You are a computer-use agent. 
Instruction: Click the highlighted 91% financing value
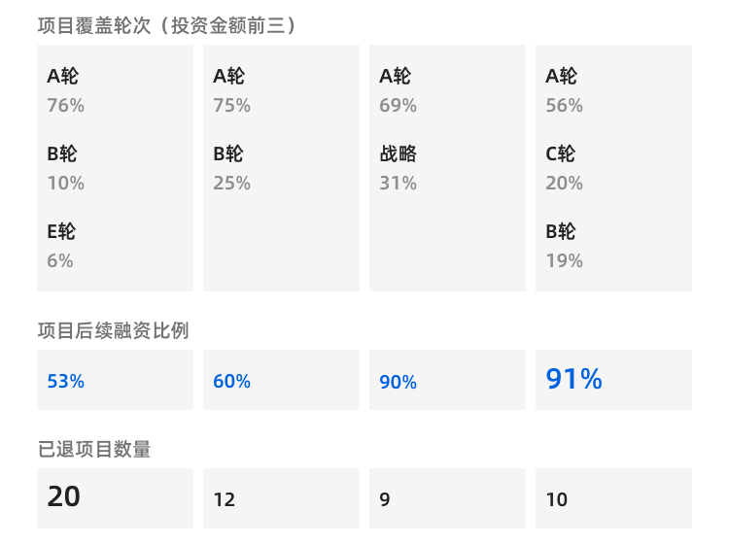[574, 380]
